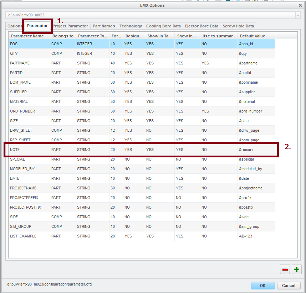Select the REP_SHEET parameter name

click(x=20, y=140)
